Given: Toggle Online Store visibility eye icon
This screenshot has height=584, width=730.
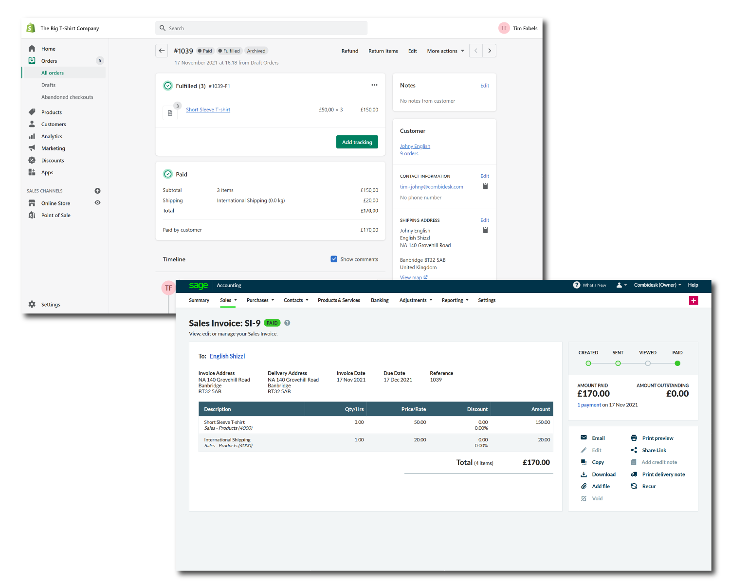Looking at the screenshot, I should click(x=97, y=203).
